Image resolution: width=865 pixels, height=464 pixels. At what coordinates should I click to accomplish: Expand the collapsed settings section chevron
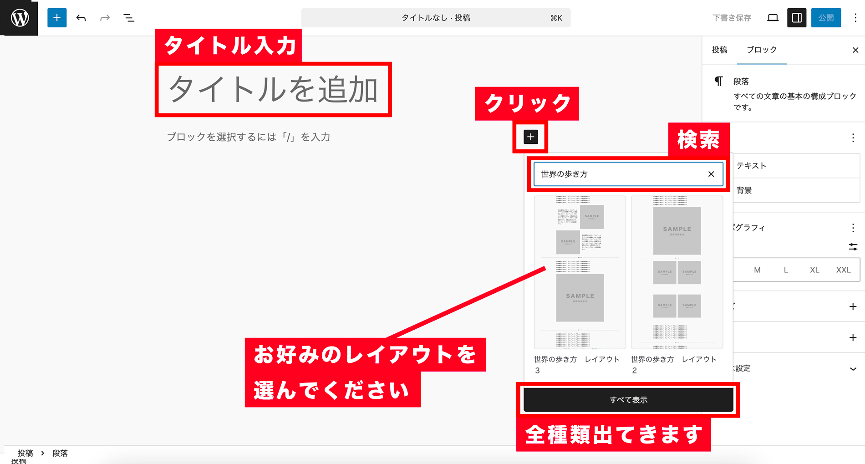[853, 369]
